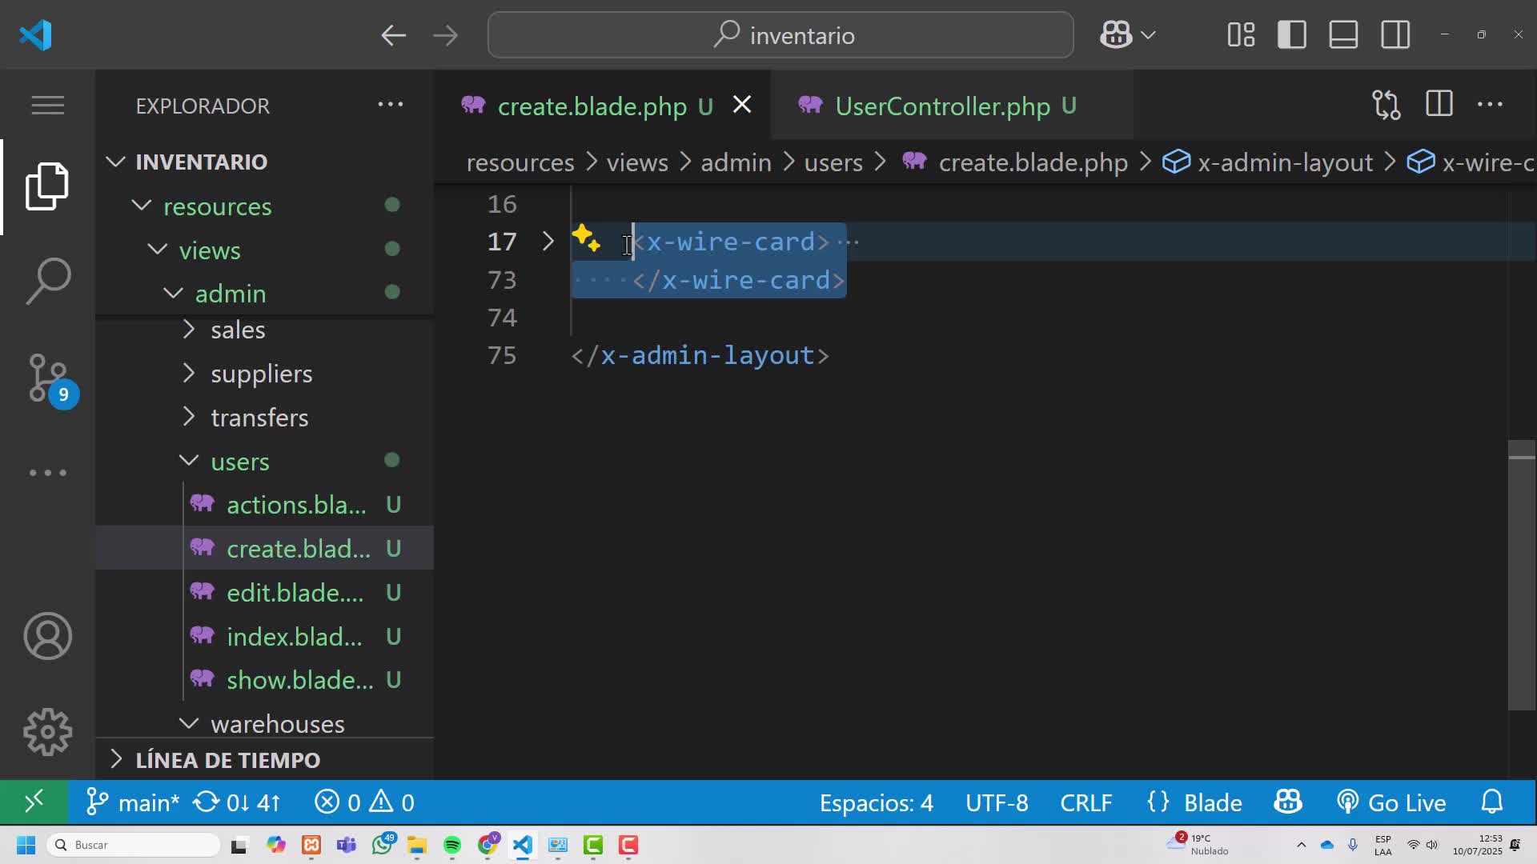
Task: Open the hamburger application menu
Action: [x=47, y=105]
